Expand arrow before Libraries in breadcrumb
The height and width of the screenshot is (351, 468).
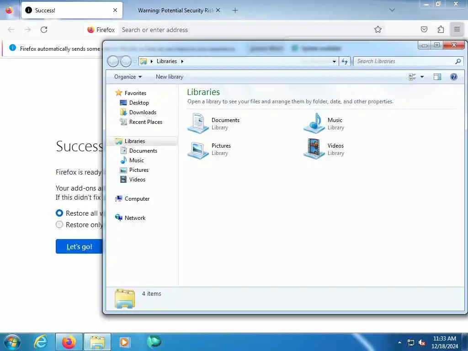coord(152,61)
